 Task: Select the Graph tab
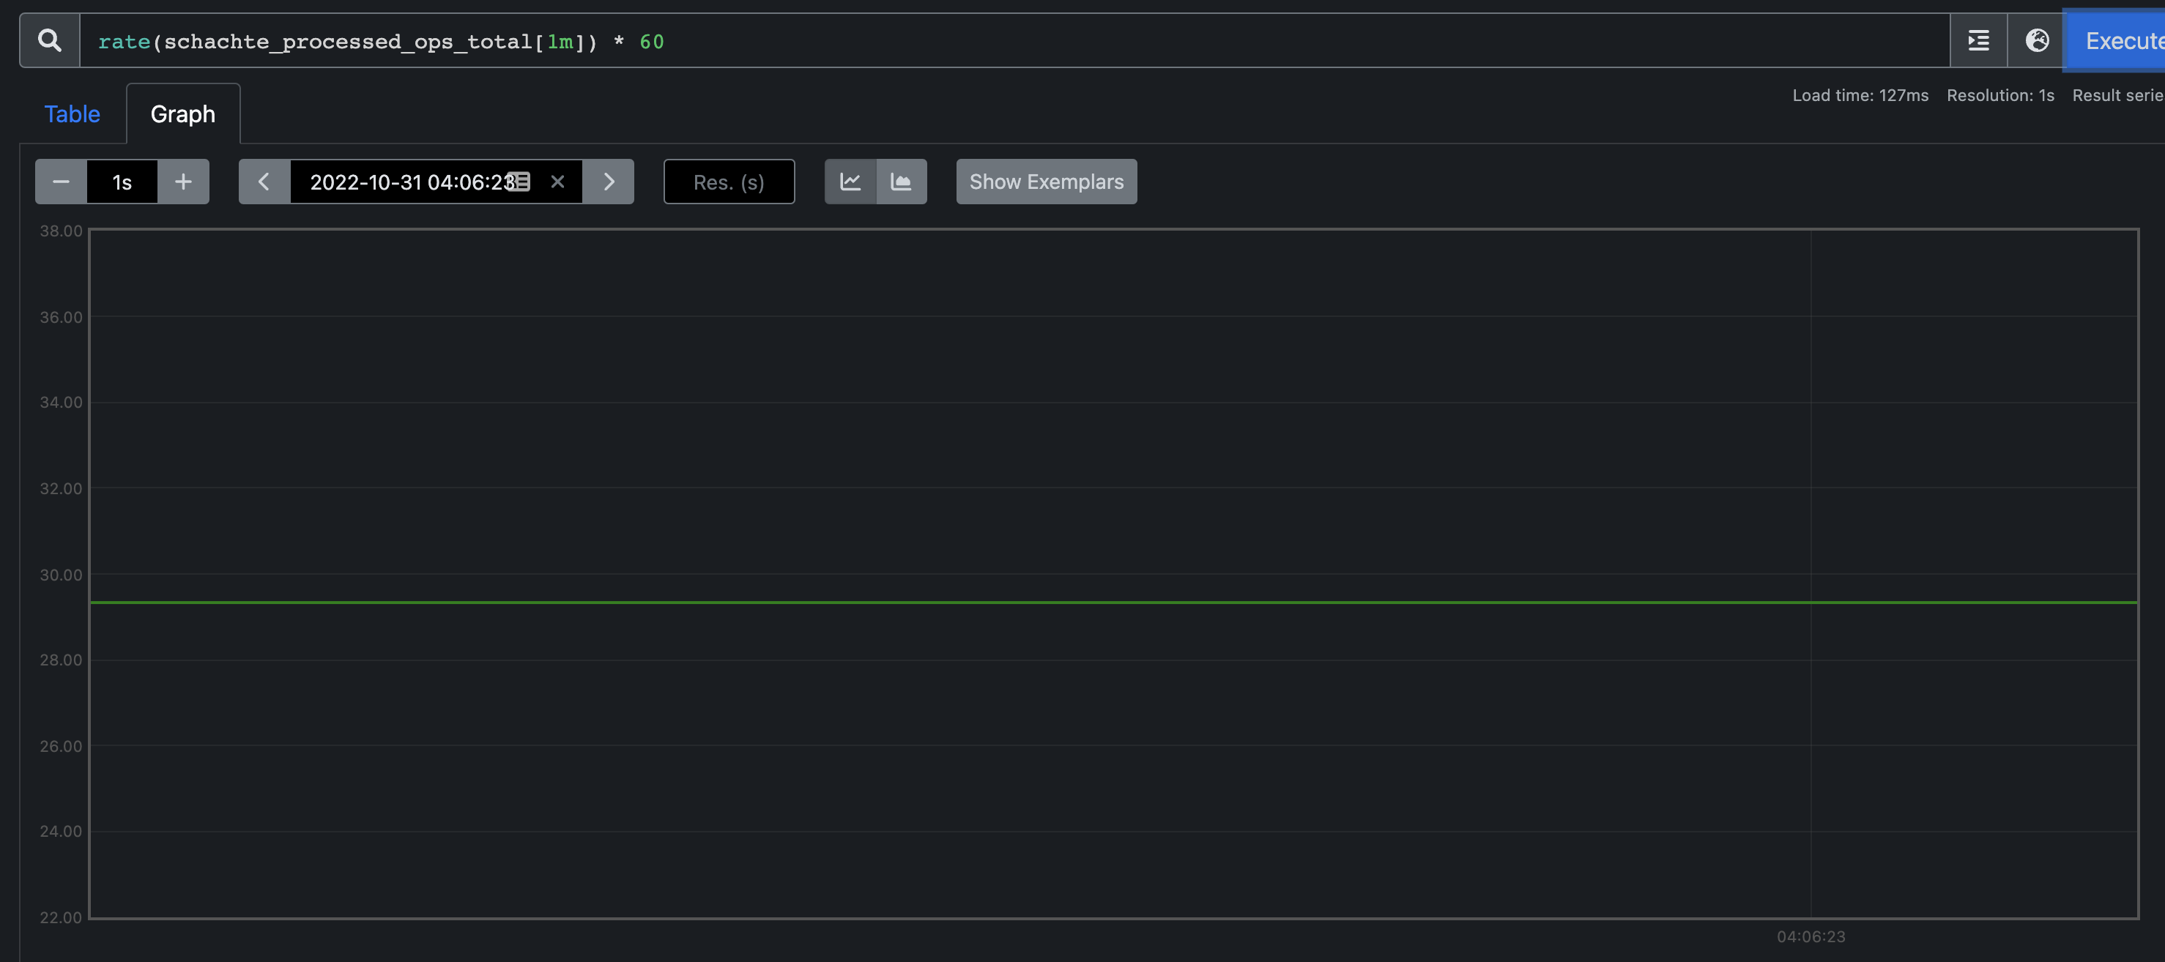click(182, 114)
